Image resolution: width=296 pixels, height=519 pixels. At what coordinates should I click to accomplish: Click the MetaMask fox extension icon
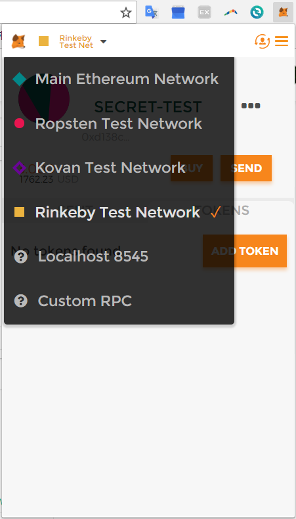tap(283, 12)
